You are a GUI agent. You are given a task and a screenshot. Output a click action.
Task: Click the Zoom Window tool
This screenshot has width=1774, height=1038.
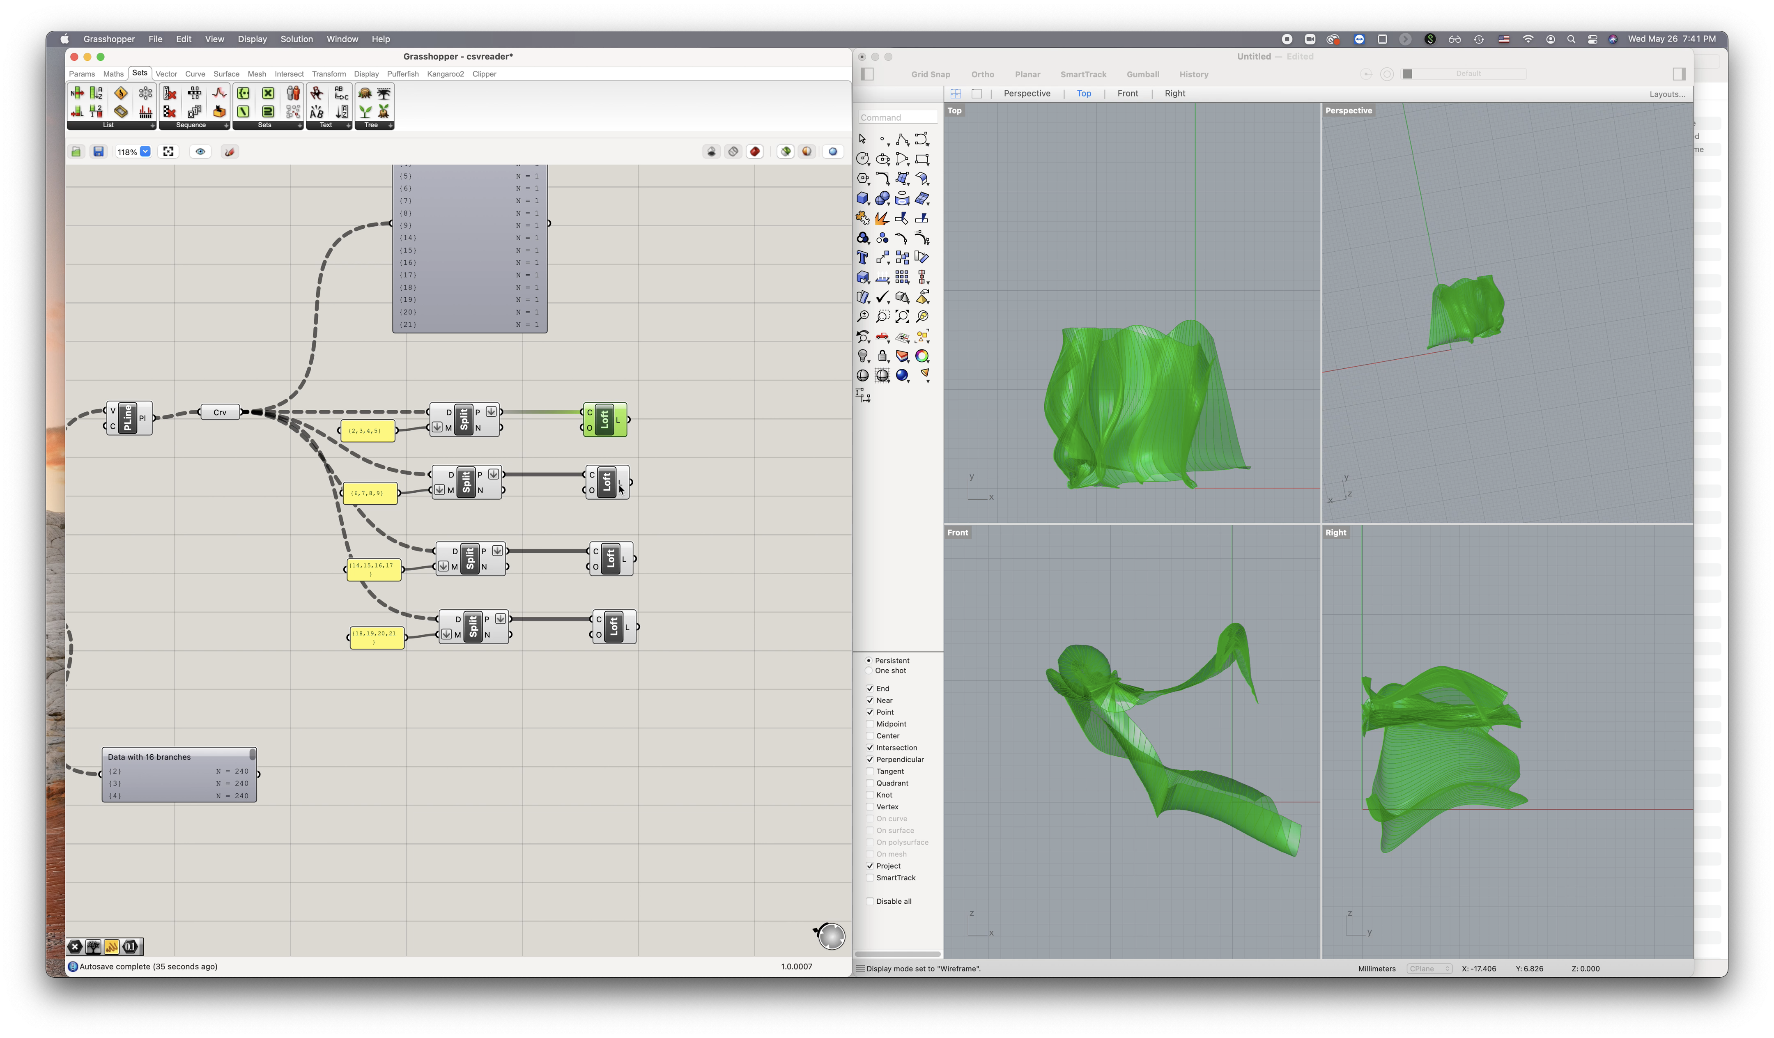coord(882,317)
